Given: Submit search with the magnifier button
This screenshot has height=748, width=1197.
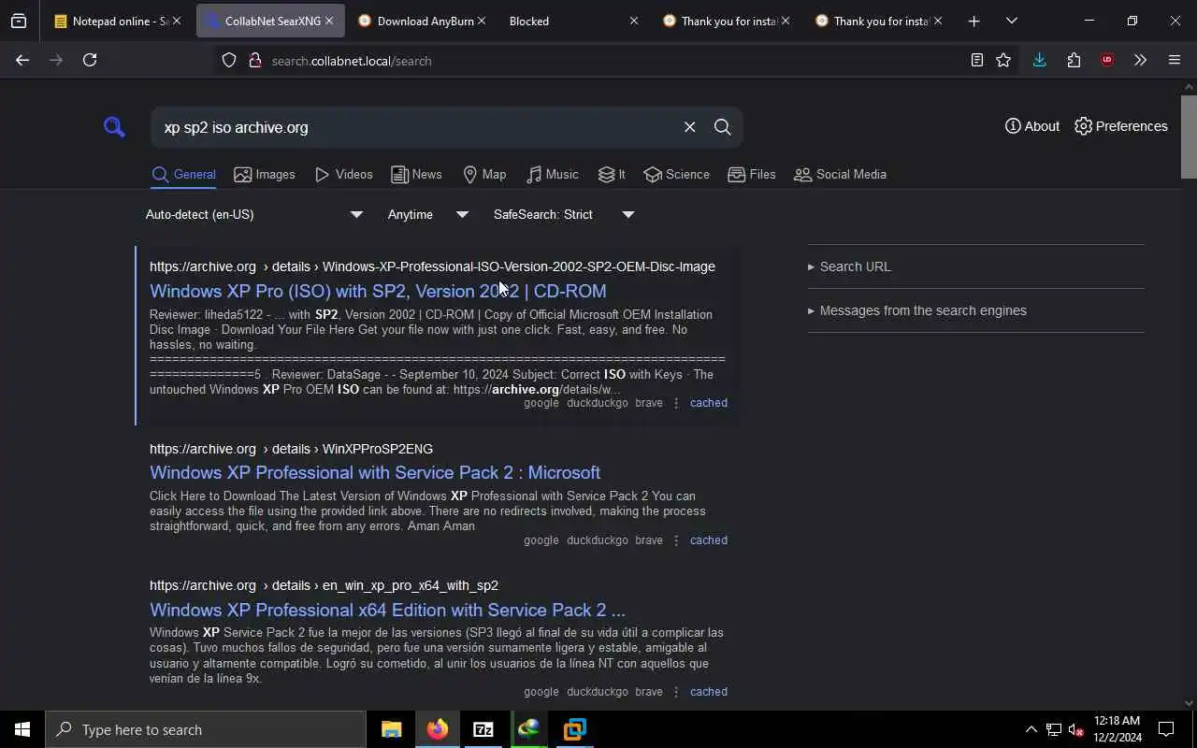Looking at the screenshot, I should click(x=722, y=127).
